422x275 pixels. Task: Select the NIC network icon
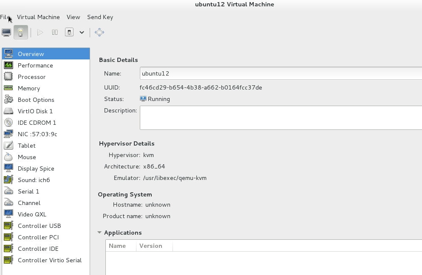pos(8,134)
